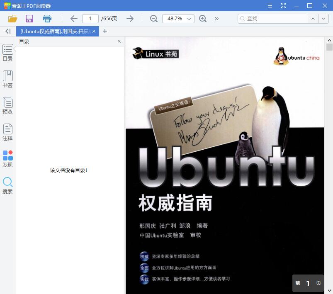
Task: Enter fullscreen mode with the expand arrows icon
Action: click(x=283, y=6)
